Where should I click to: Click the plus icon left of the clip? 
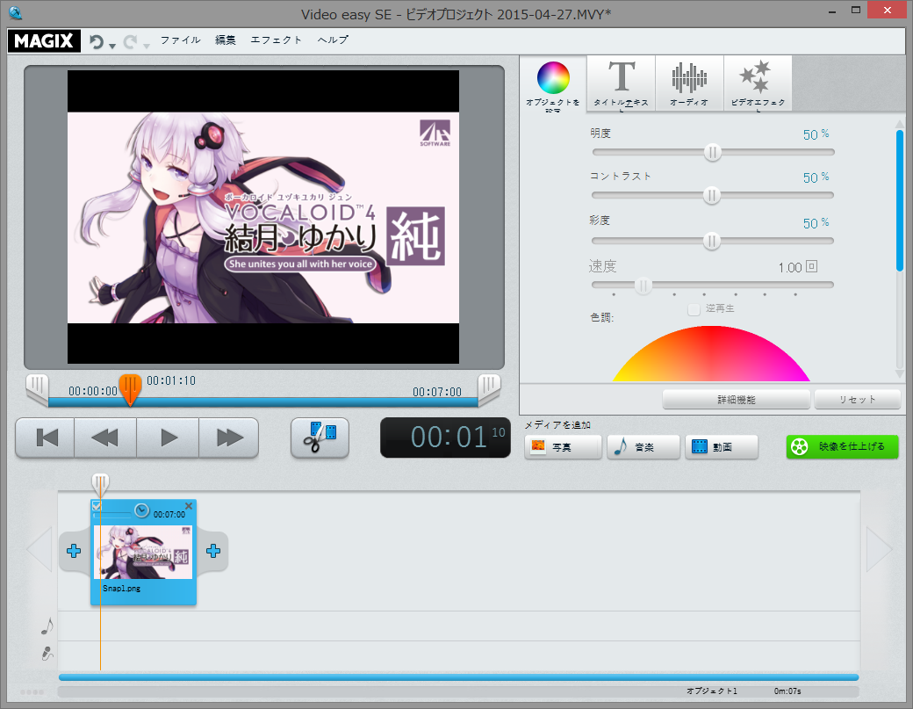(x=74, y=551)
